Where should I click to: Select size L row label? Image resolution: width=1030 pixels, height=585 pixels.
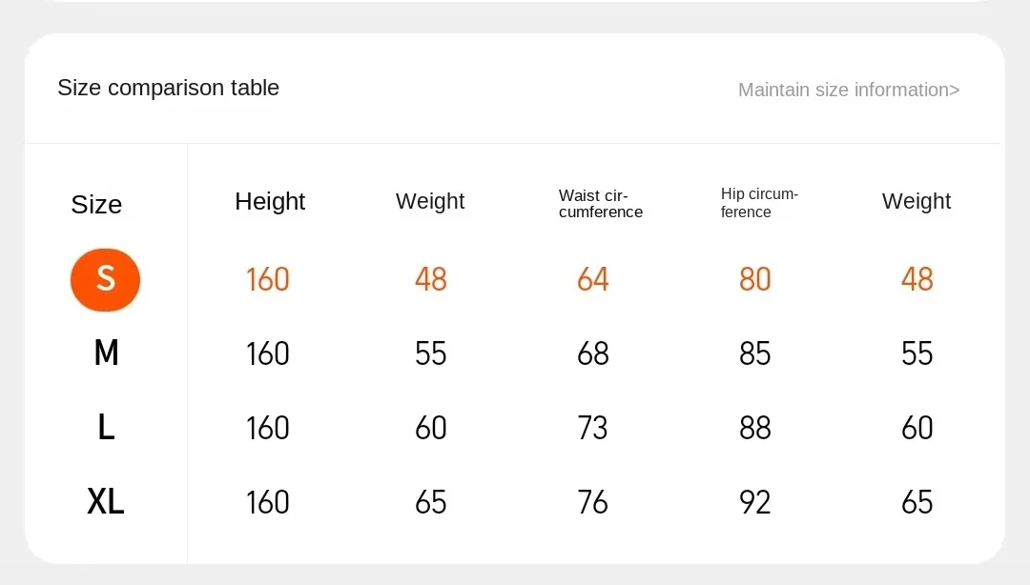pyautogui.click(x=106, y=428)
